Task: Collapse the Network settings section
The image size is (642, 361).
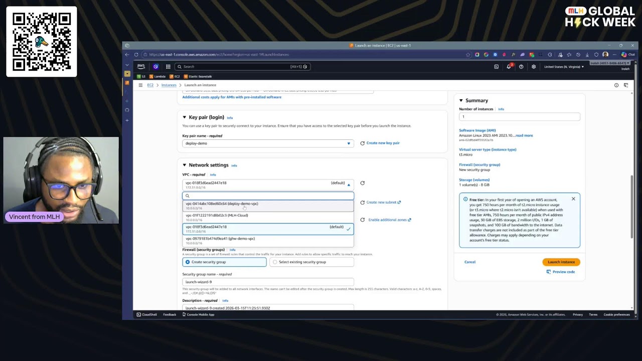Action: (x=184, y=165)
